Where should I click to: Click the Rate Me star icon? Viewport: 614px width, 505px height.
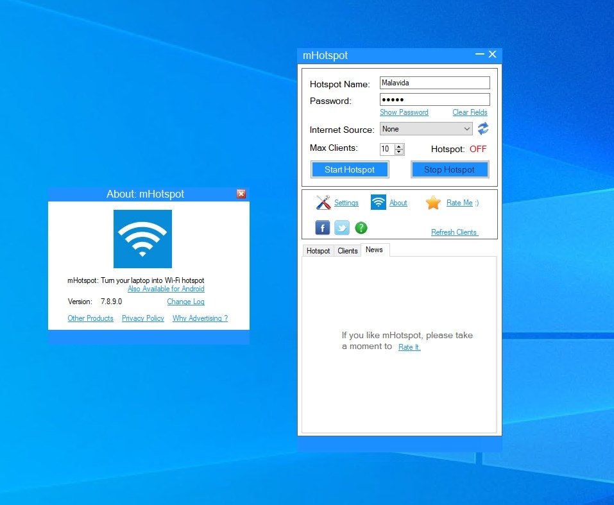tap(433, 203)
